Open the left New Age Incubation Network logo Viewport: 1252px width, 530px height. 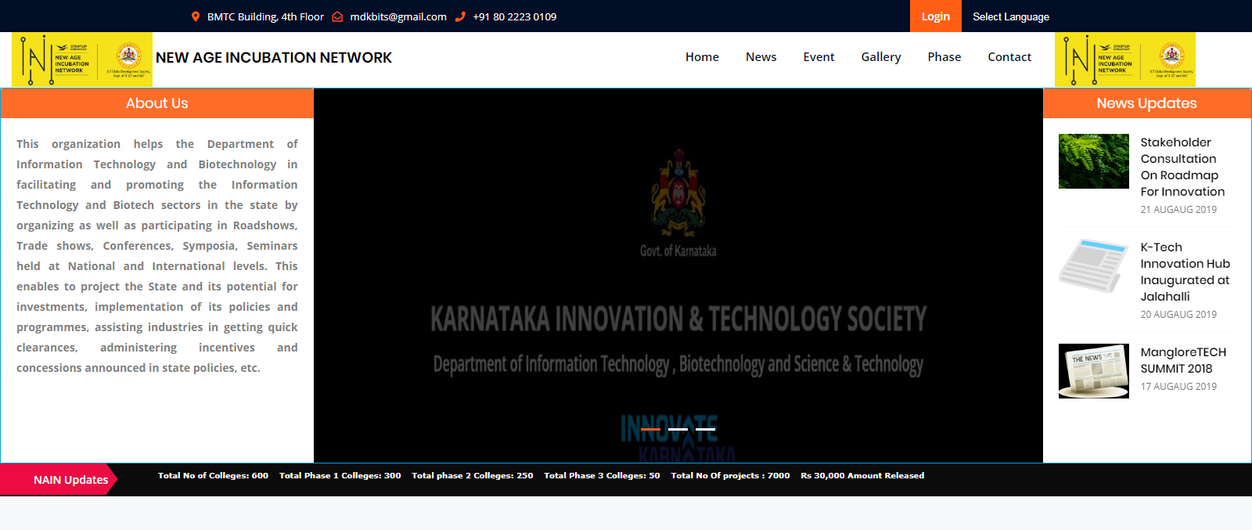pyautogui.click(x=82, y=59)
